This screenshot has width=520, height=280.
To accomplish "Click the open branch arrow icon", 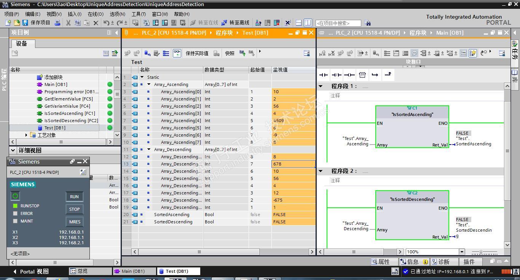I will coord(375,75).
